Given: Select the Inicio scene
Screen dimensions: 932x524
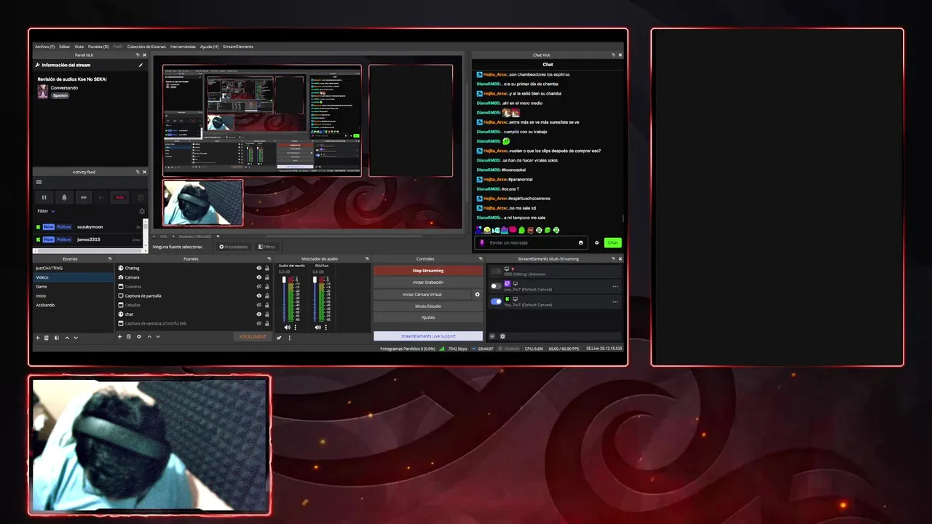Looking at the screenshot, I should tap(73, 295).
